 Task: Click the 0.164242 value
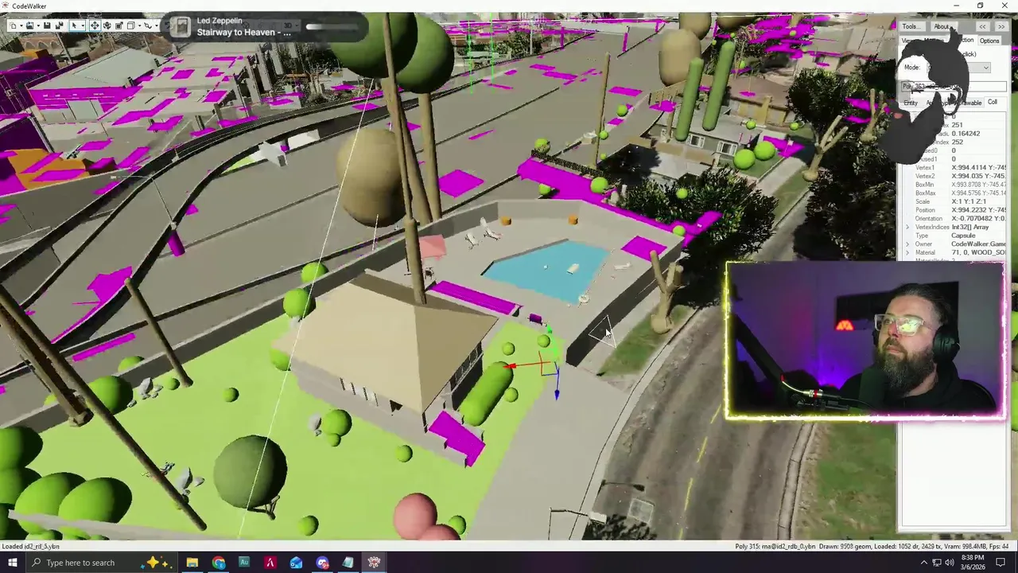click(x=966, y=134)
